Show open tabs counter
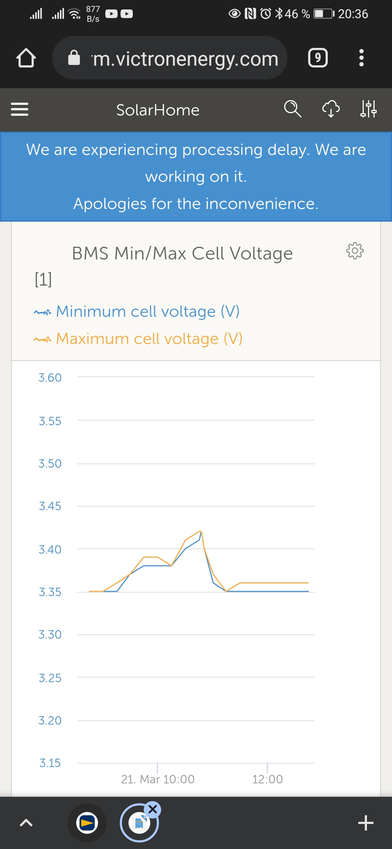 click(x=318, y=58)
